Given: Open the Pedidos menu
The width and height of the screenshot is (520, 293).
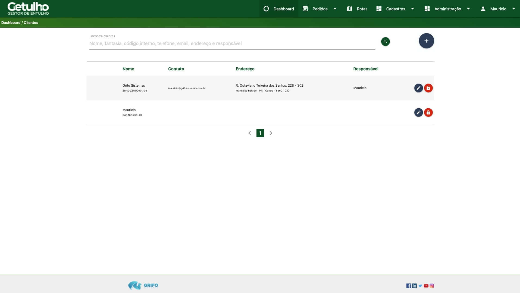Looking at the screenshot, I should click(x=320, y=9).
